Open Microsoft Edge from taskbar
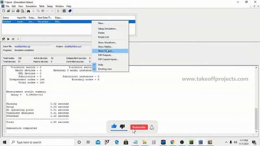The width and height of the screenshot is (260, 146). tap(117, 142)
